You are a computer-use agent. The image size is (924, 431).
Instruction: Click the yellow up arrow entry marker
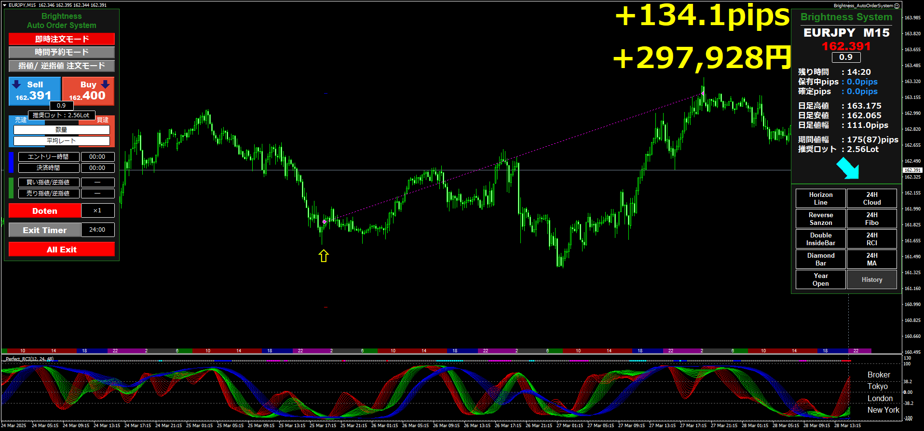[324, 256]
